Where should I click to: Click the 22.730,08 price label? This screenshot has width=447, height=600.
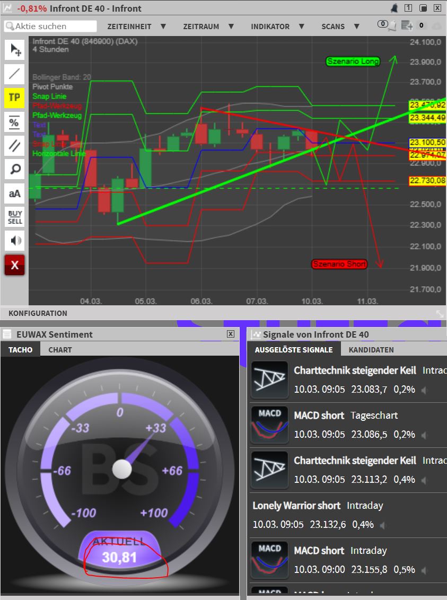click(x=427, y=180)
